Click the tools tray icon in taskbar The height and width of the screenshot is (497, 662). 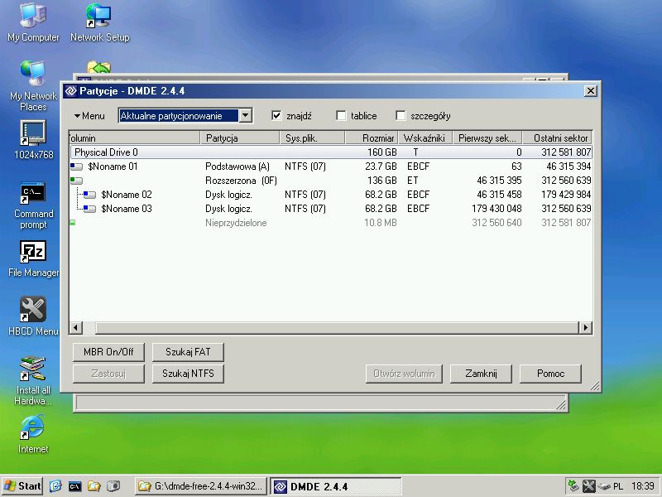coord(588,486)
